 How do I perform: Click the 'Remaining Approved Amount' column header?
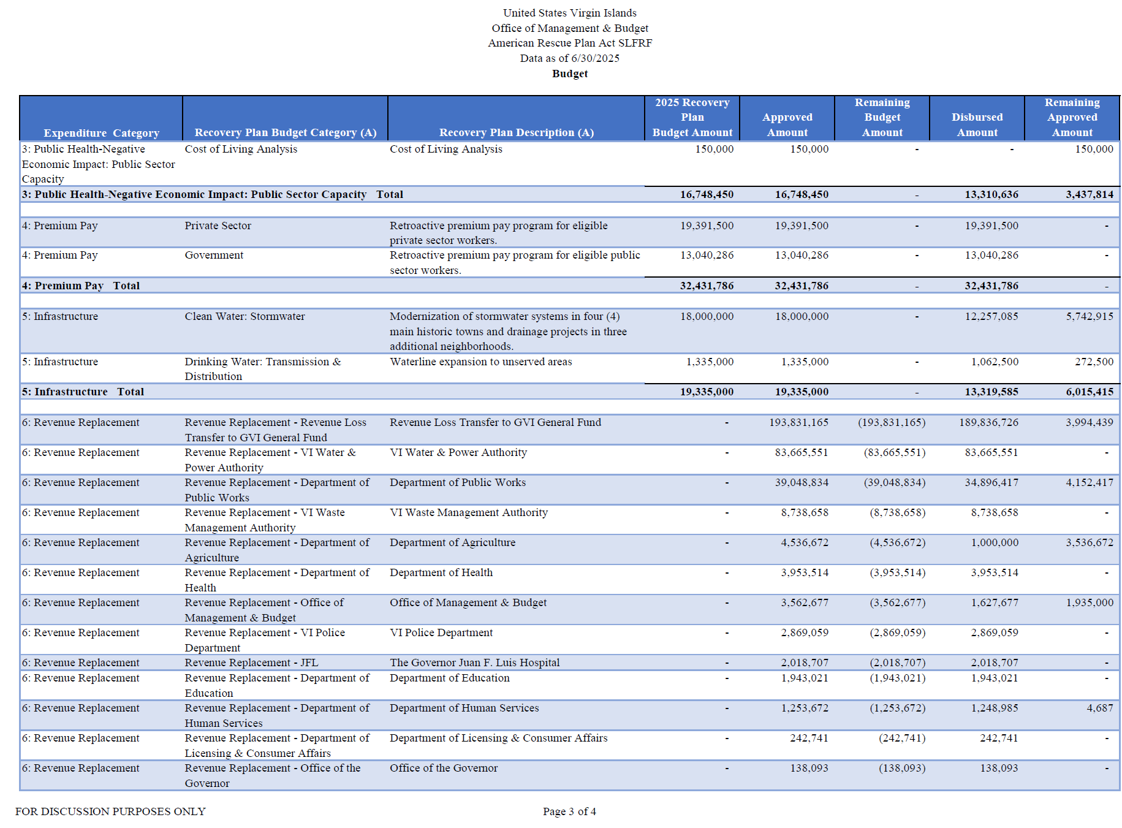pyautogui.click(x=1072, y=118)
